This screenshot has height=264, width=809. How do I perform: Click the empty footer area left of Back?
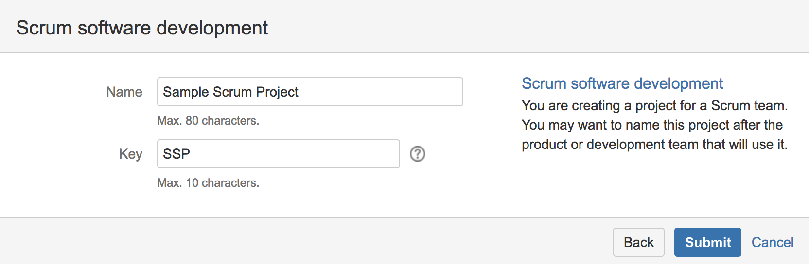[x=306, y=241]
